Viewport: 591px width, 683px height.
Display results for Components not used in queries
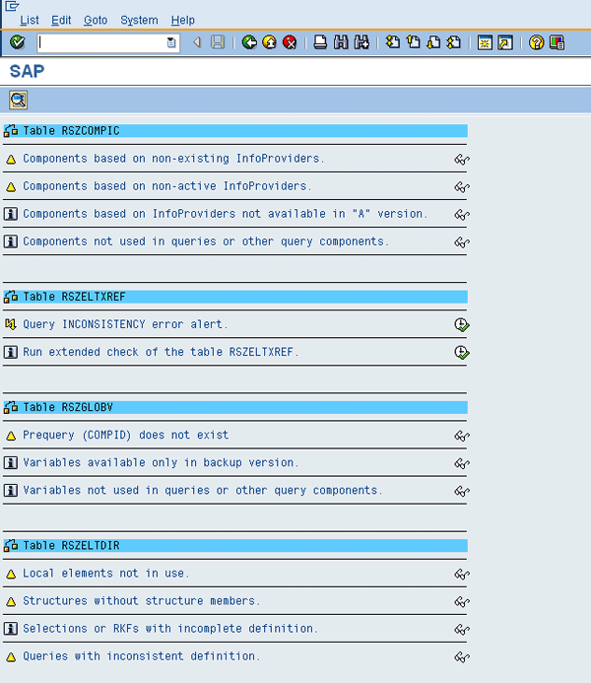point(462,242)
